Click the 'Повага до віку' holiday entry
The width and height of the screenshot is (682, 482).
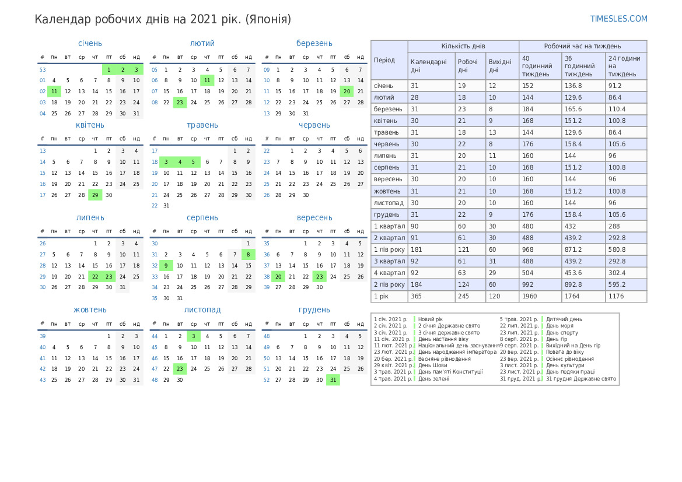[565, 352]
